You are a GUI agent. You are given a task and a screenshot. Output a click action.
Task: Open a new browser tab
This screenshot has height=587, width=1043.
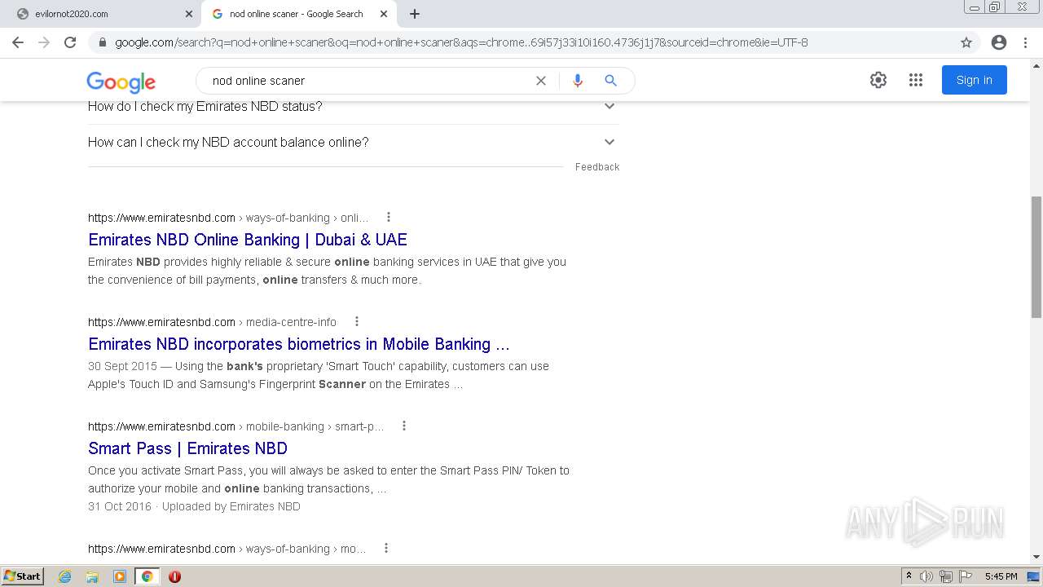click(415, 14)
